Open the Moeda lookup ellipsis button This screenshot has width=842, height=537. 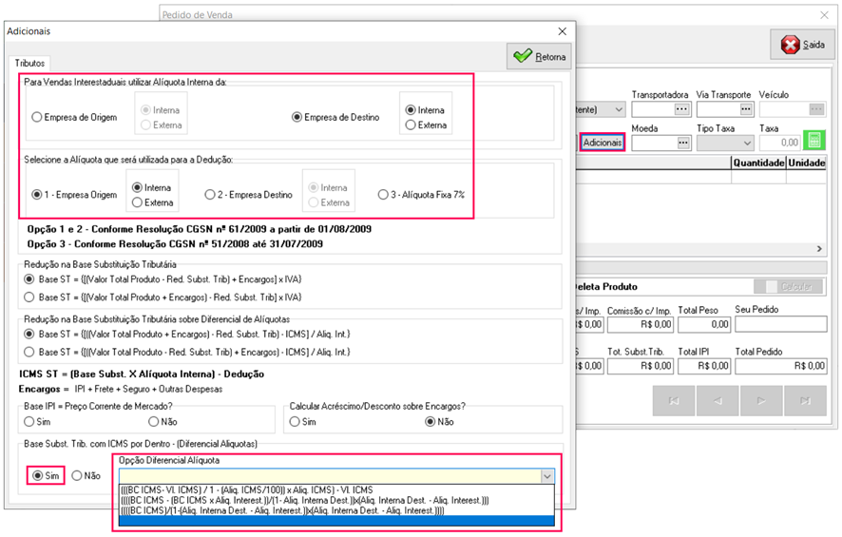pyautogui.click(x=682, y=142)
